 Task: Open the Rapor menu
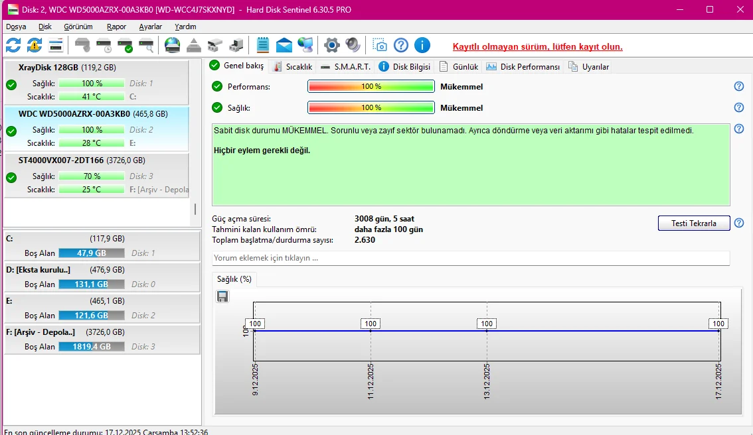coord(116,27)
